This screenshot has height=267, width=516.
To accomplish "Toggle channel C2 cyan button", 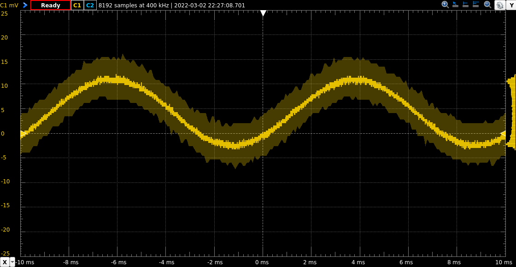I will [x=90, y=5].
